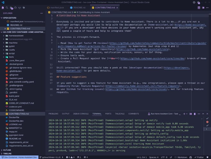Screen dimensions: 211x159
Task: Split the terminal
Action: (191, 114)
